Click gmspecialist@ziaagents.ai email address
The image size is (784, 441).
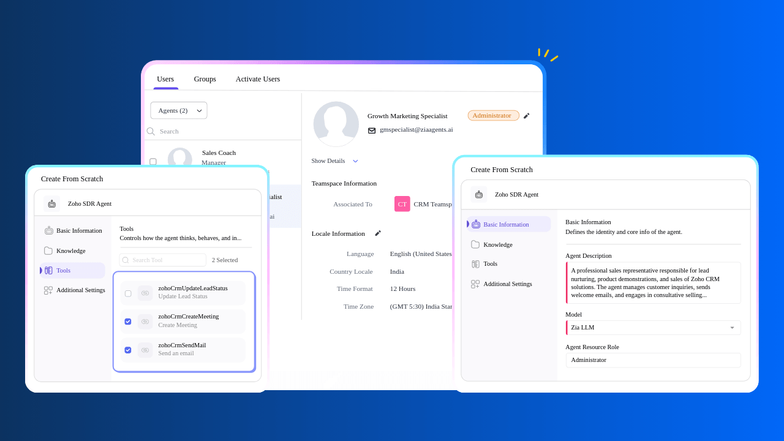(x=417, y=129)
